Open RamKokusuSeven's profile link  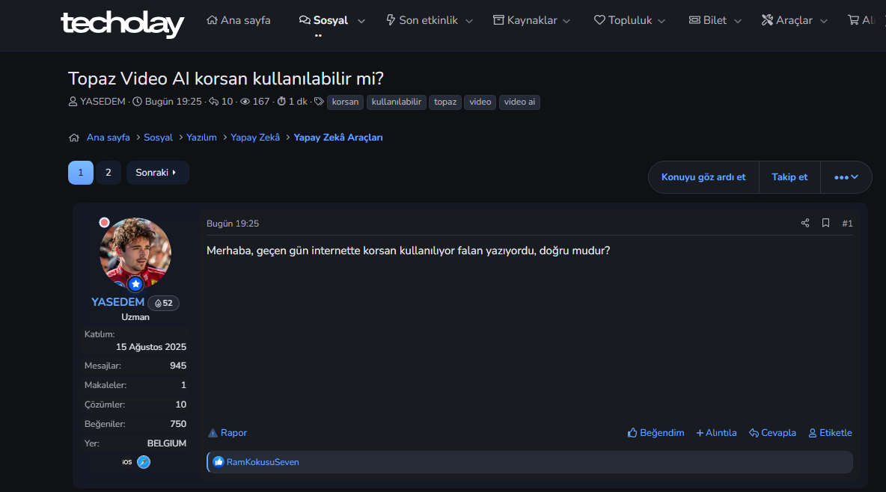(263, 462)
